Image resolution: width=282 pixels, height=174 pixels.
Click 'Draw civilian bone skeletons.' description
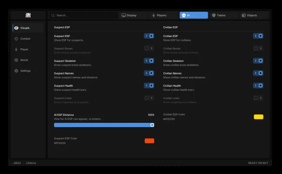pos(181,65)
